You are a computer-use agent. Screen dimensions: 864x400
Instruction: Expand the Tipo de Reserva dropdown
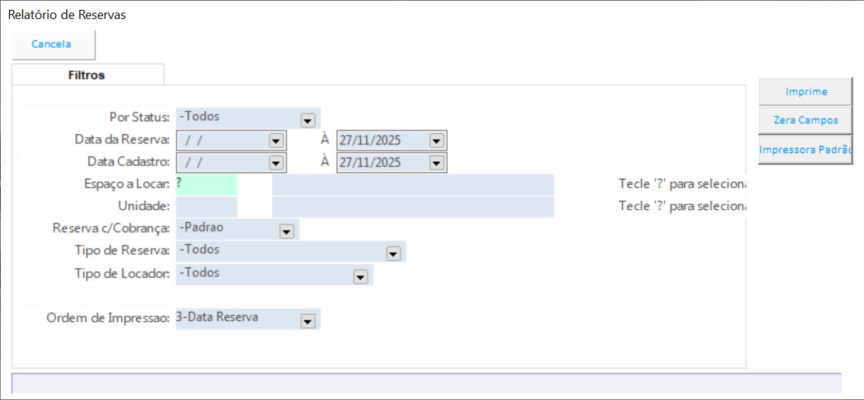click(393, 254)
